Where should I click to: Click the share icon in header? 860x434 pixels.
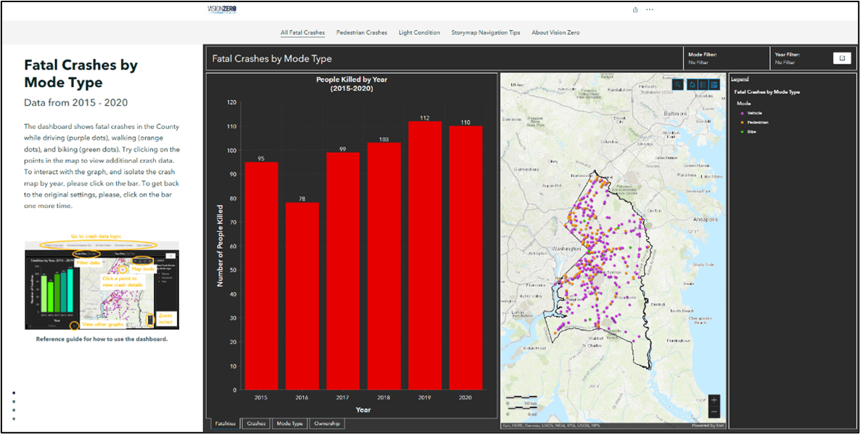click(636, 9)
